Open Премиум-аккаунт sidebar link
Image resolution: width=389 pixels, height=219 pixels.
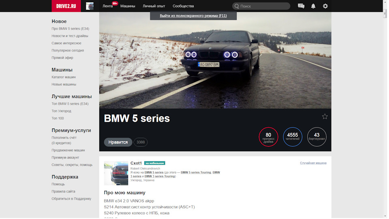point(65,157)
